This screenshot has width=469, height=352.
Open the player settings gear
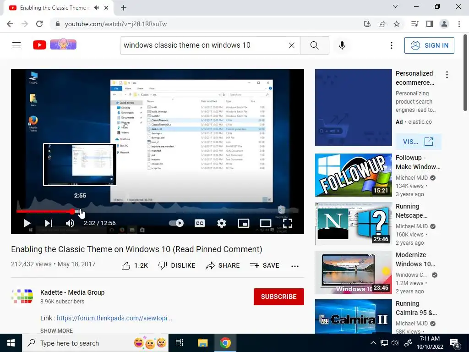222,223
